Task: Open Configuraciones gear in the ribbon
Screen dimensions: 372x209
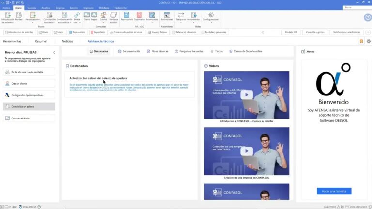Action: pyautogui.click(x=211, y=15)
